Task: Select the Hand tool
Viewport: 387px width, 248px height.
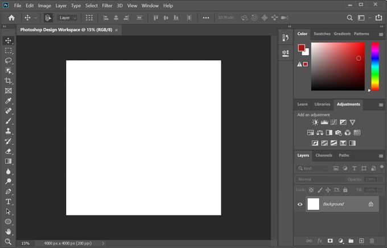Action: tap(9, 232)
